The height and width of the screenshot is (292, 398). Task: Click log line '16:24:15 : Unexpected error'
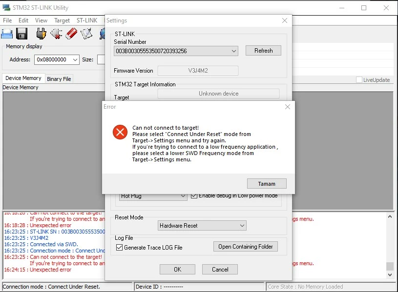38,270
